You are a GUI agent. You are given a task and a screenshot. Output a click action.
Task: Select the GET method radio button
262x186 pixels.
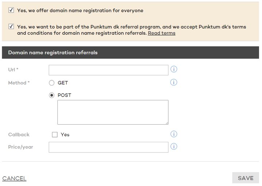(x=52, y=83)
